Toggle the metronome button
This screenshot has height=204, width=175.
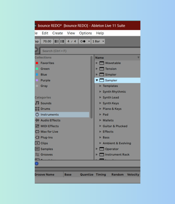(83, 41)
